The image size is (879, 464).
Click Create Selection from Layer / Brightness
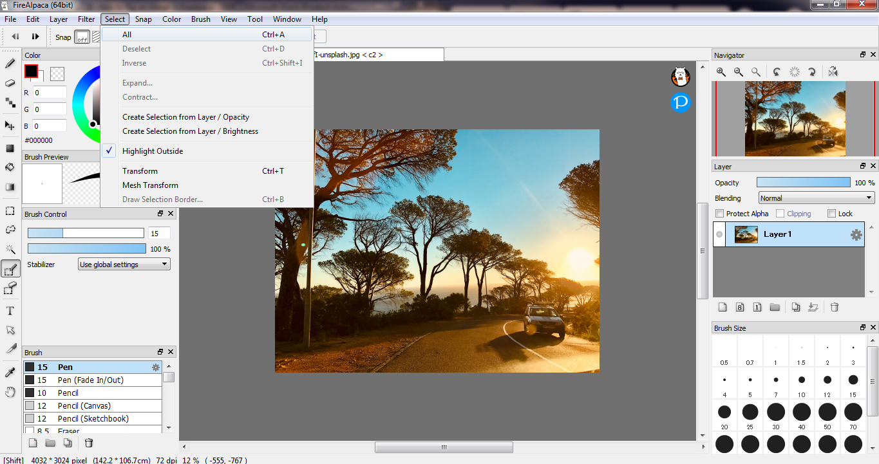coord(207,131)
